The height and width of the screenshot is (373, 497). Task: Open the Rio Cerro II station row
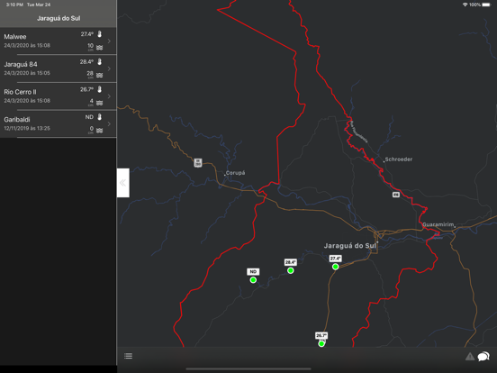click(x=59, y=96)
